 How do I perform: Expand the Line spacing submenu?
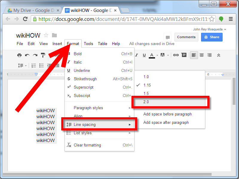(x=99, y=124)
